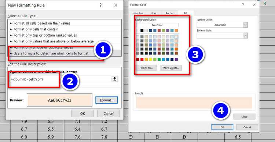Pick tan swatch in top theme color row
This screenshot has width=275, height=142.
[x=146, y=30]
